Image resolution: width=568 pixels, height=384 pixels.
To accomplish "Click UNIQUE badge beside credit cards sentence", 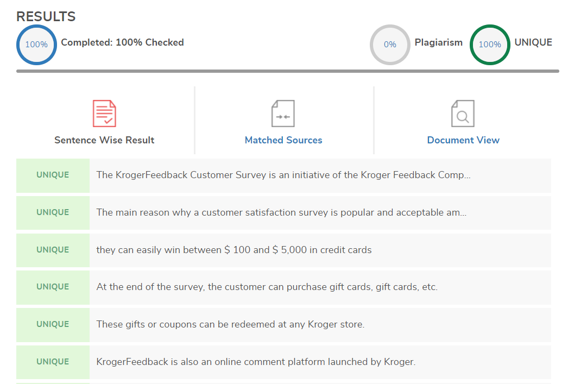I will point(53,250).
